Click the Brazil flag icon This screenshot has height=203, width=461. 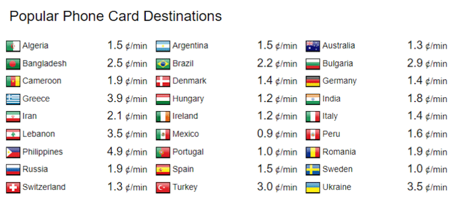coord(163,64)
